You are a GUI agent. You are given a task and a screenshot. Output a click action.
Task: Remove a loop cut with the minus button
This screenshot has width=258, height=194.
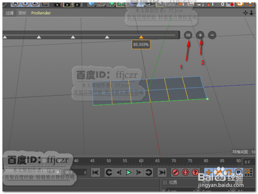click(x=212, y=35)
